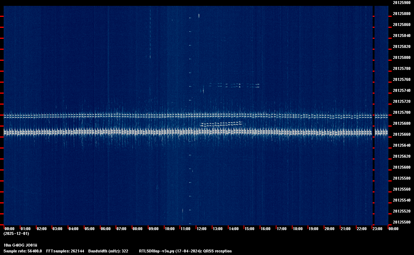Screen dimensions: 414x255
Task: Click the 28125660 frequency label
Action: 401,134
